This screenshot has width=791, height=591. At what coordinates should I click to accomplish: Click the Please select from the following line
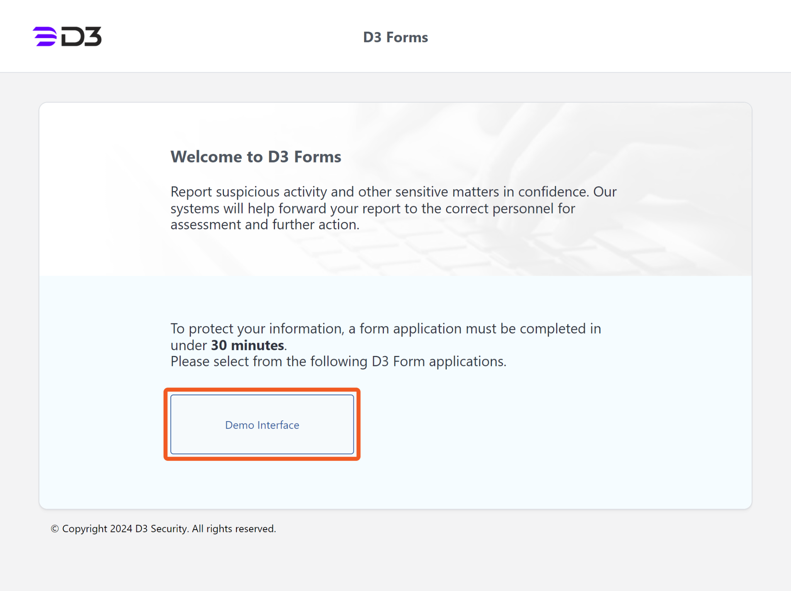click(x=338, y=362)
